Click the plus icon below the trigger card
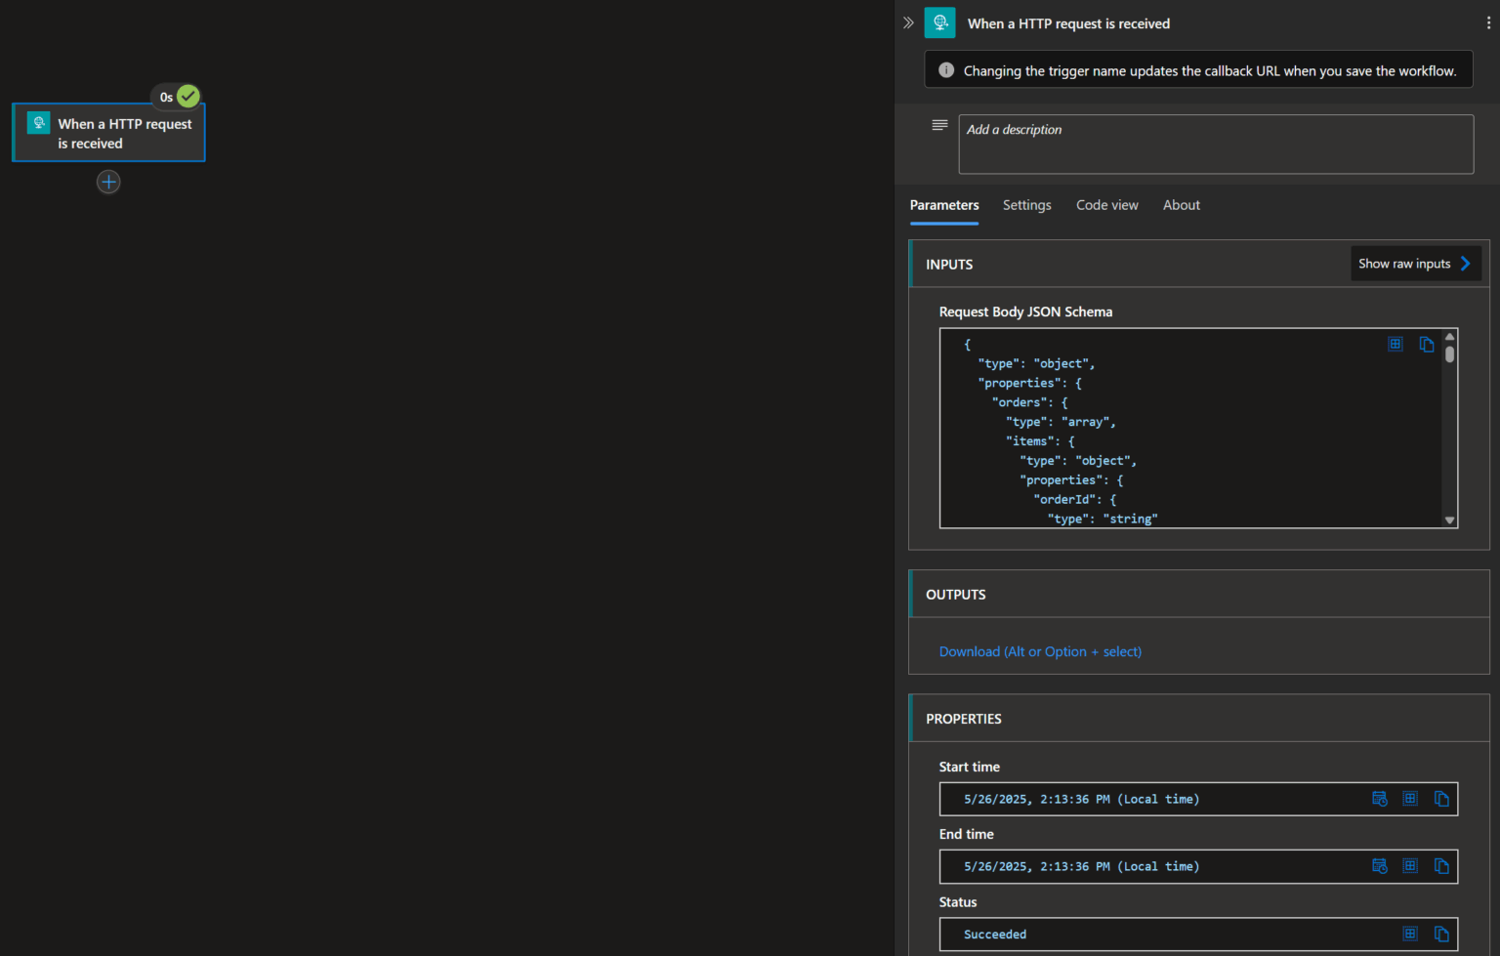This screenshot has height=956, width=1500. point(107,182)
